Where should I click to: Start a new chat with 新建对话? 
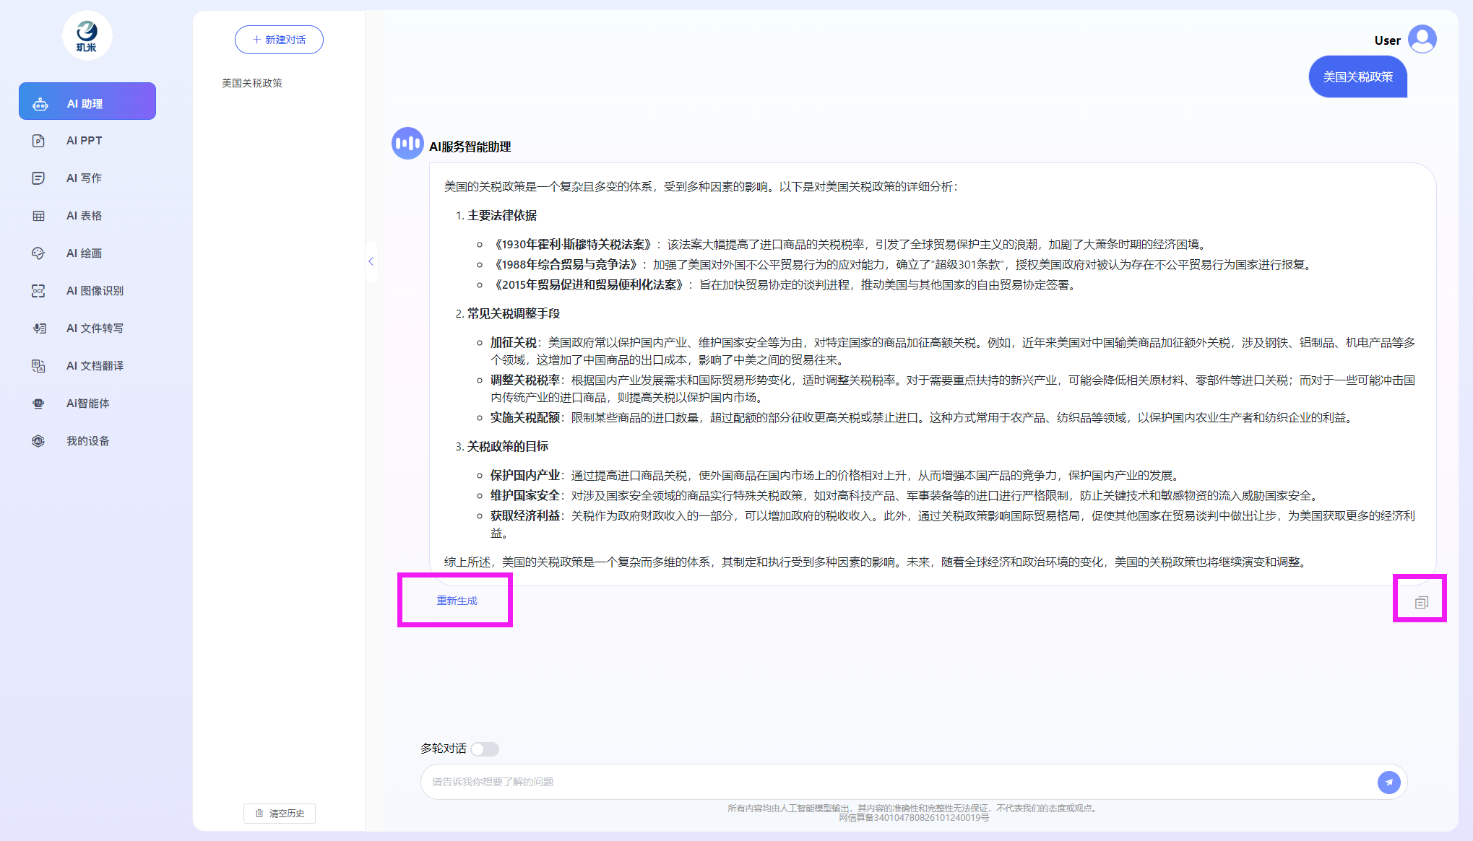click(x=279, y=40)
